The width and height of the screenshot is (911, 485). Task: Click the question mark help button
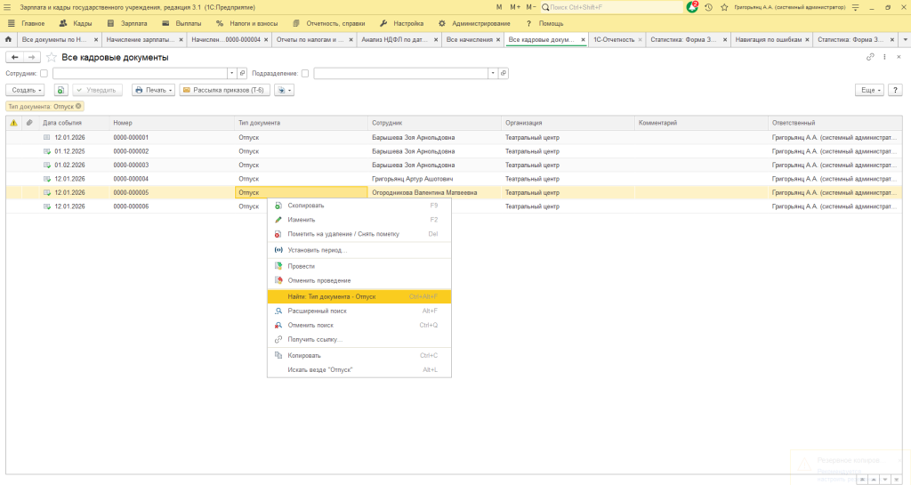(895, 90)
